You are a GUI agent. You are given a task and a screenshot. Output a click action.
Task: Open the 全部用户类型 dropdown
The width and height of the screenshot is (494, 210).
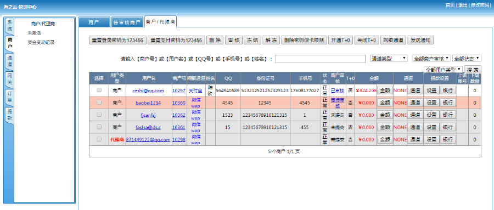[444, 69]
